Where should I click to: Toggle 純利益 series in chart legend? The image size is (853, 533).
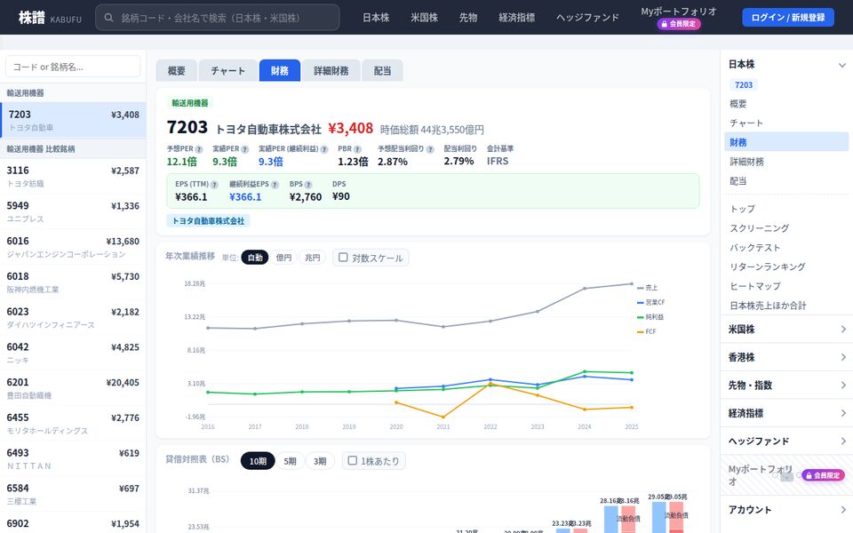coord(650,316)
